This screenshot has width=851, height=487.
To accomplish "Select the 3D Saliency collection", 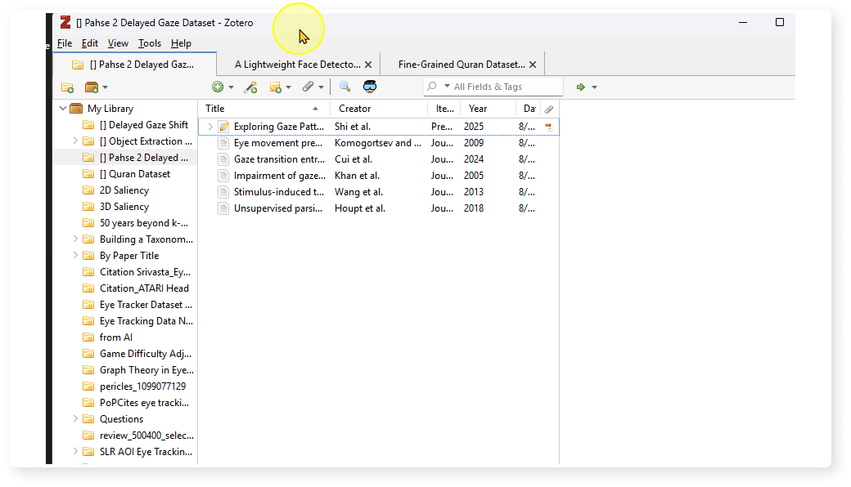I will click(x=125, y=207).
